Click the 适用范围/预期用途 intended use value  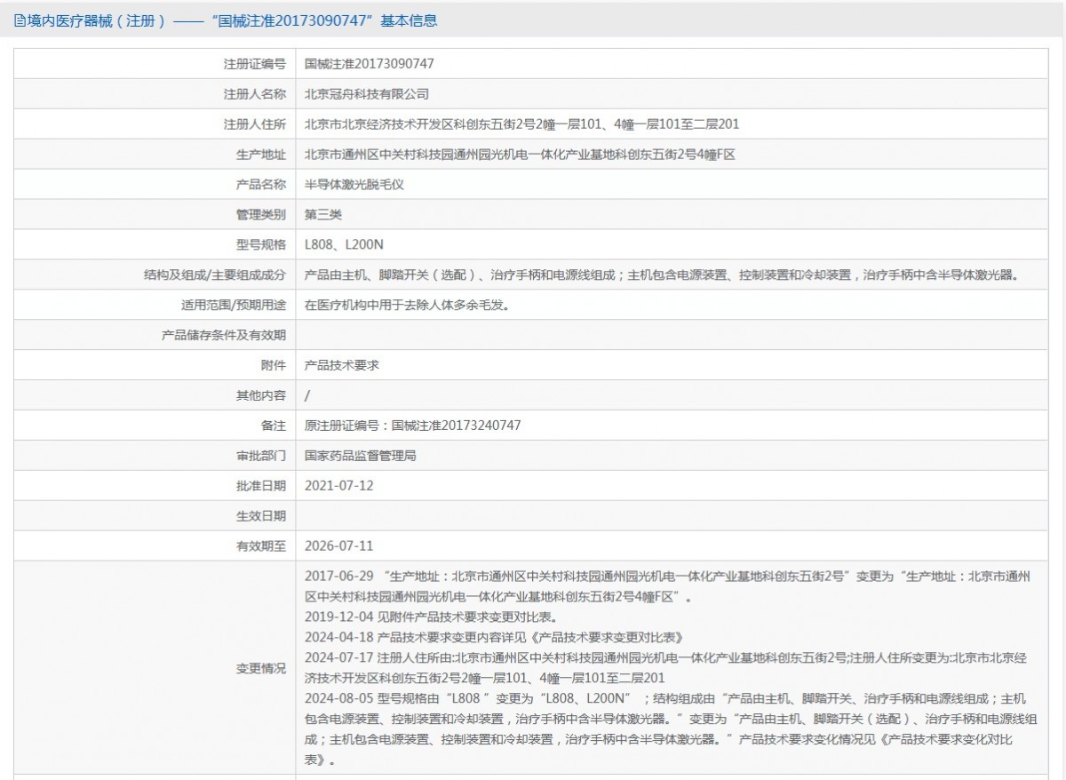pos(406,306)
